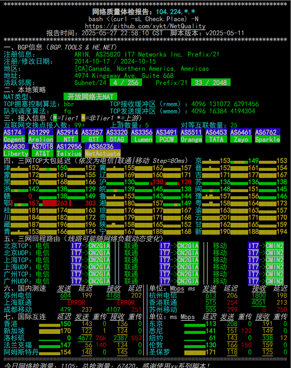Click the CN2GIA badge in the 北京TCP 电信 route
This screenshot has height=368, width=291.
click(x=99, y=246)
